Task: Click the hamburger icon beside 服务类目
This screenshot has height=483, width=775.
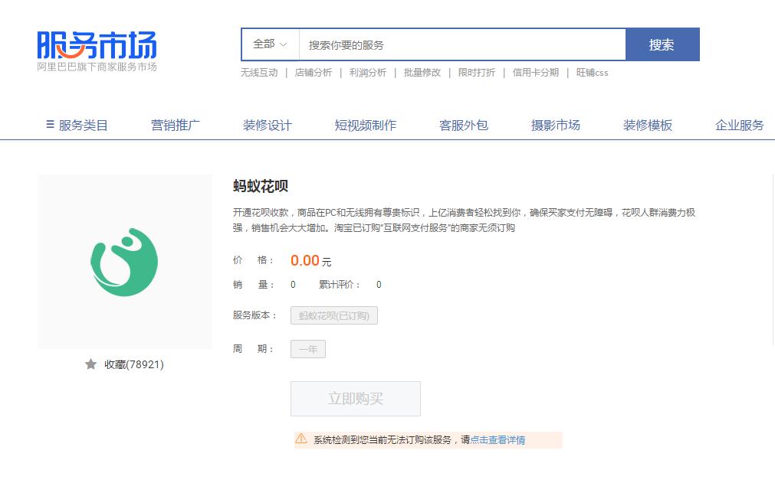Action: point(49,125)
